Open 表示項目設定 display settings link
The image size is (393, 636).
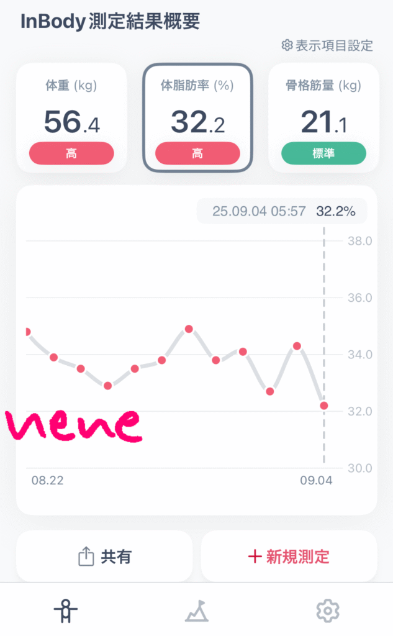(x=333, y=45)
